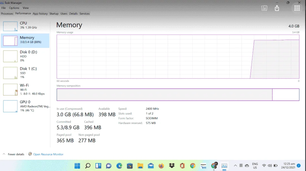Click the Wi-Fi mini graph thumbnail
The width and height of the screenshot is (306, 171).
[10, 90]
